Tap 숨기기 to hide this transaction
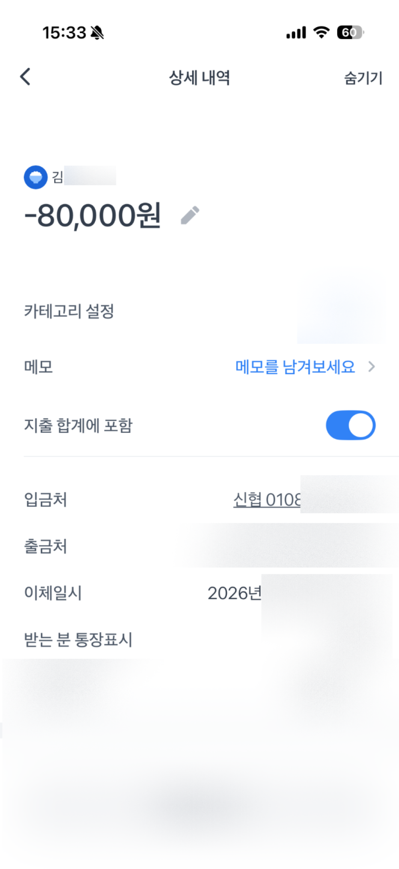Viewport: 399px width, 869px height. tap(363, 78)
